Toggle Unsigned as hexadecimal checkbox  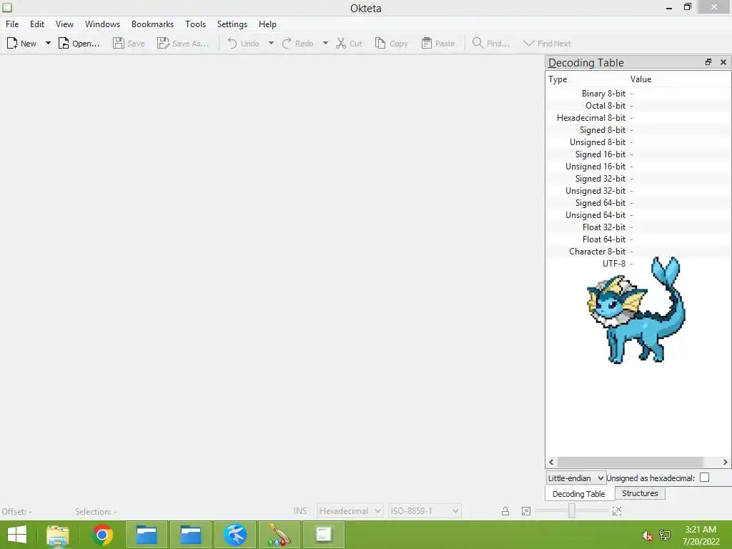pos(704,477)
